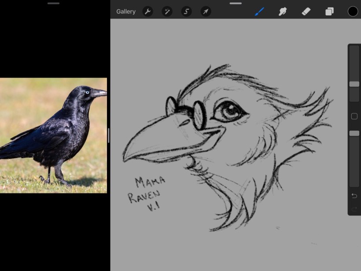
Task: Return to the Gallery
Action: (126, 11)
